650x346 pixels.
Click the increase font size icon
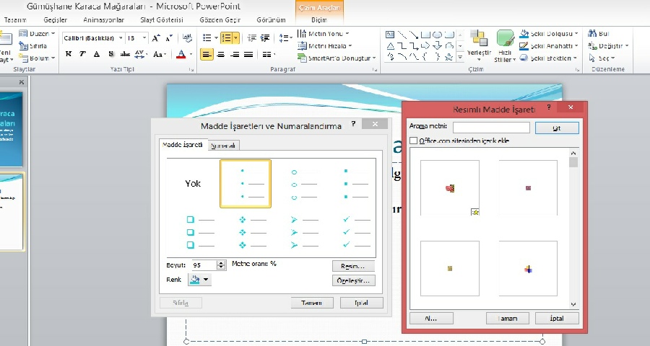click(156, 37)
